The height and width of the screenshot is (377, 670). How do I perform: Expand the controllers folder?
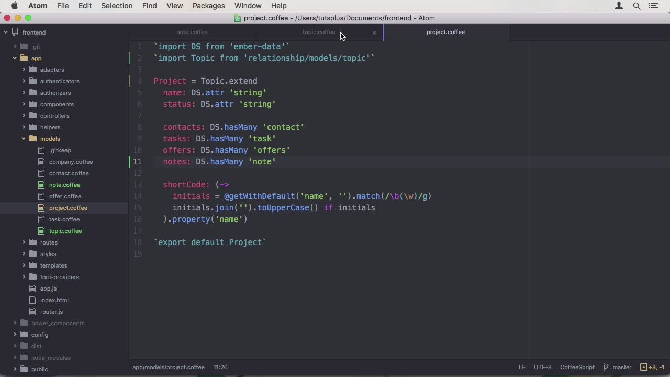coord(24,116)
